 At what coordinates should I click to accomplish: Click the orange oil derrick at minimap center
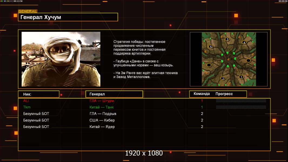tap(229, 59)
